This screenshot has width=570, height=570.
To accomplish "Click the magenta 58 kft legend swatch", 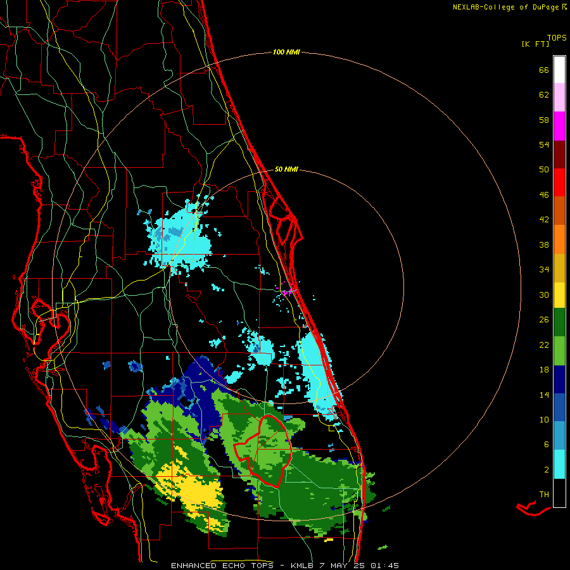I will click(x=559, y=126).
